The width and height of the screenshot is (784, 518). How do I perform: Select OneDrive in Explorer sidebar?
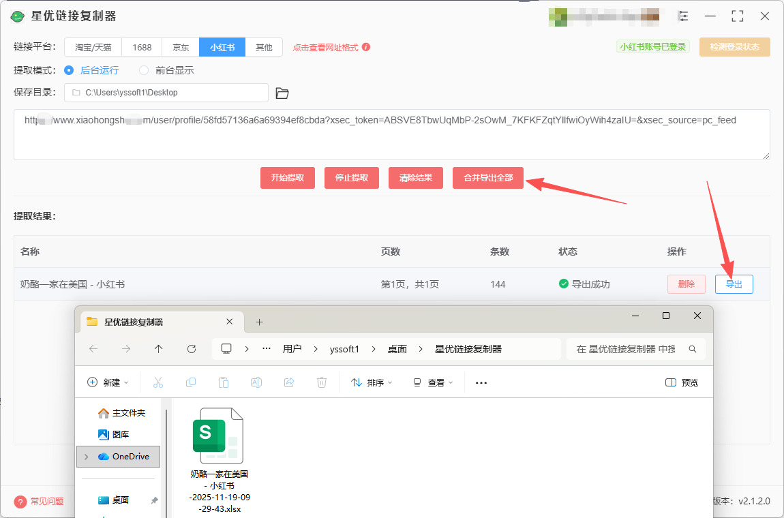click(x=119, y=457)
